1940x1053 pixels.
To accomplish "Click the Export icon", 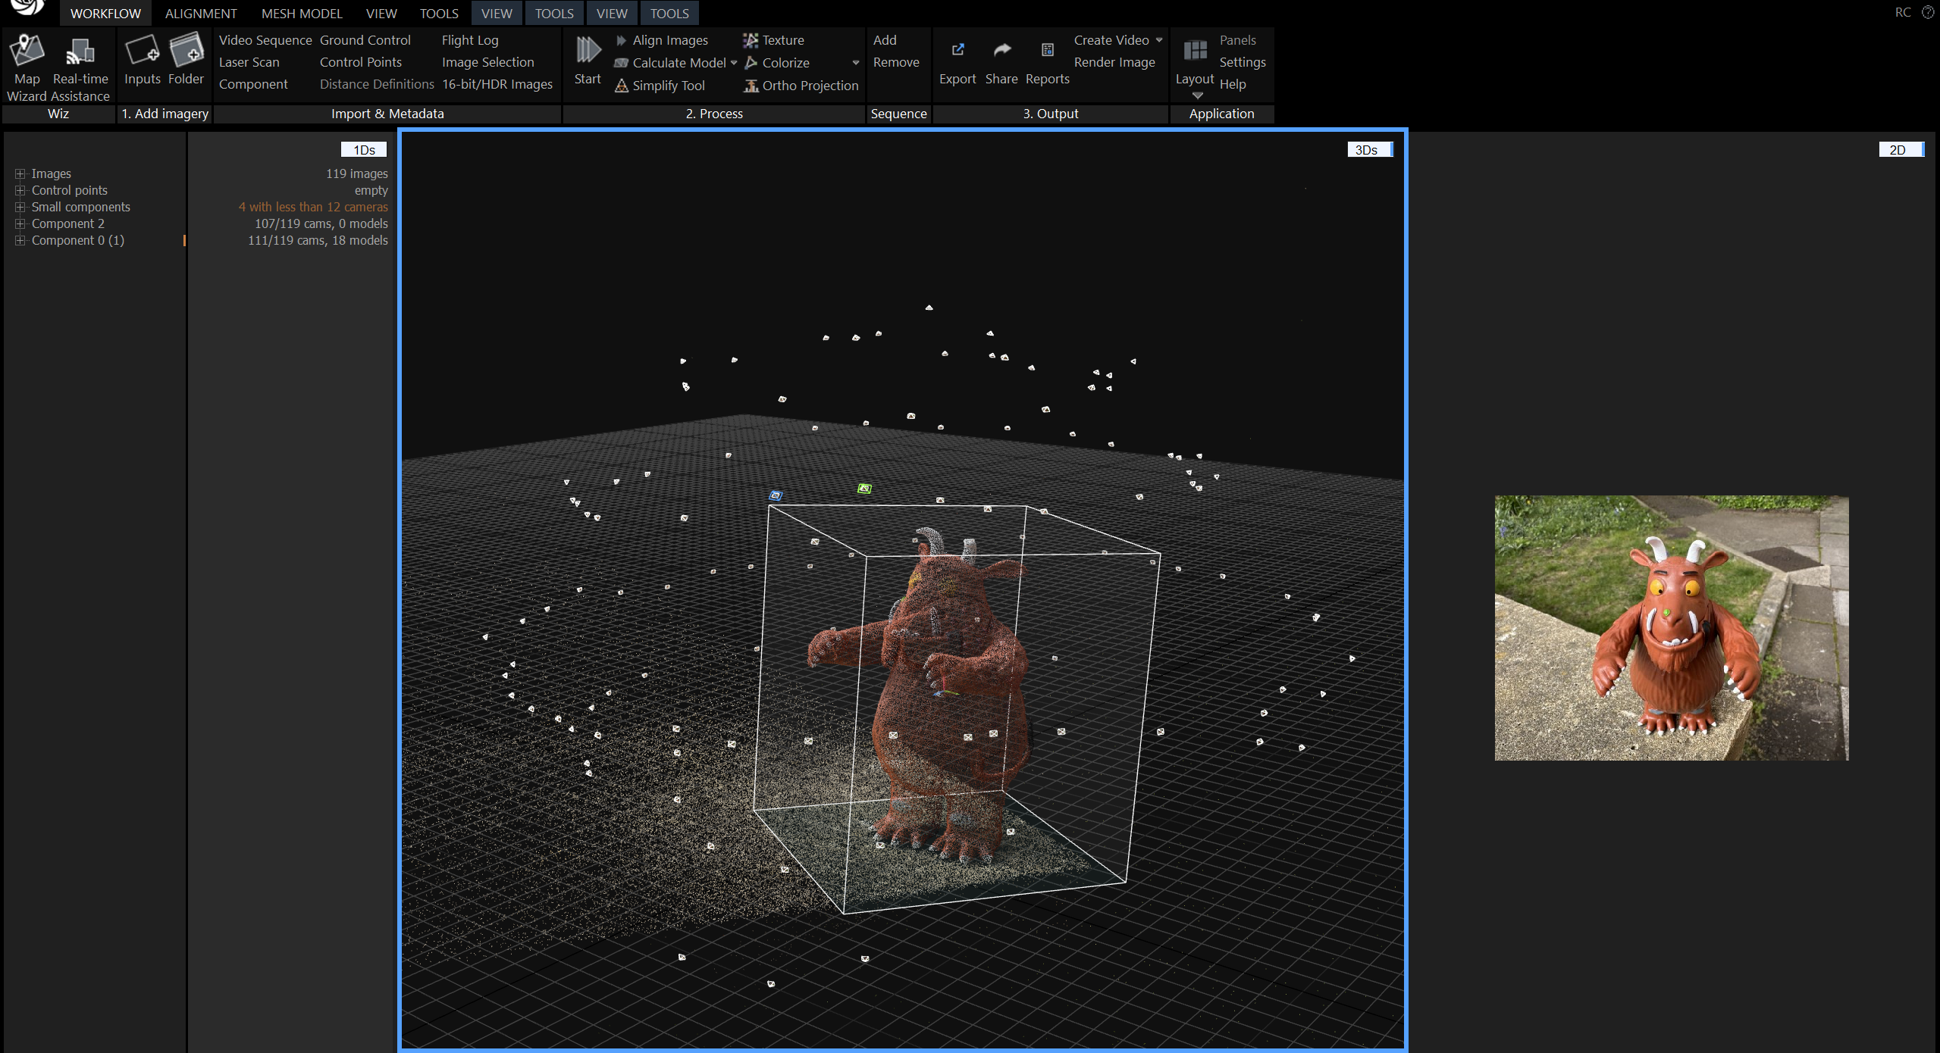I will pos(957,51).
